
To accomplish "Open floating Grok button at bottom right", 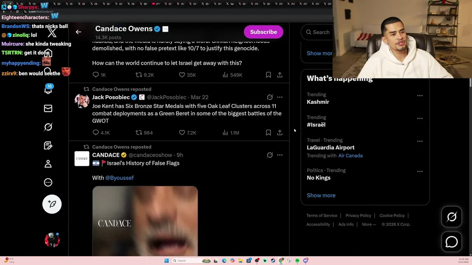I will (452, 217).
